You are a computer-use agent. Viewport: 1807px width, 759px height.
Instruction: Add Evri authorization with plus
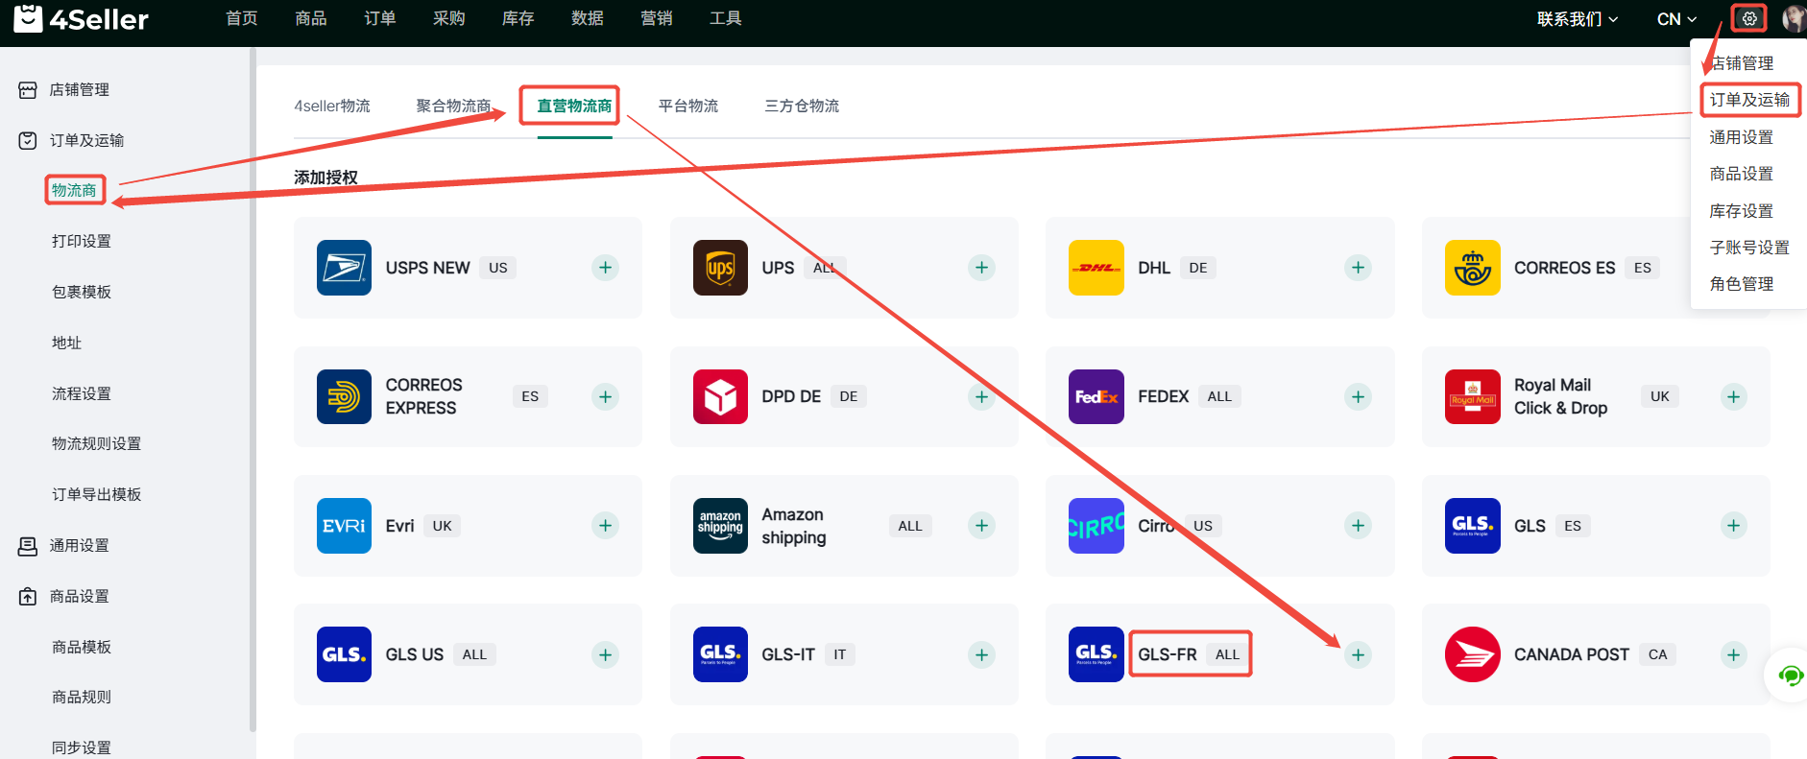point(605,525)
